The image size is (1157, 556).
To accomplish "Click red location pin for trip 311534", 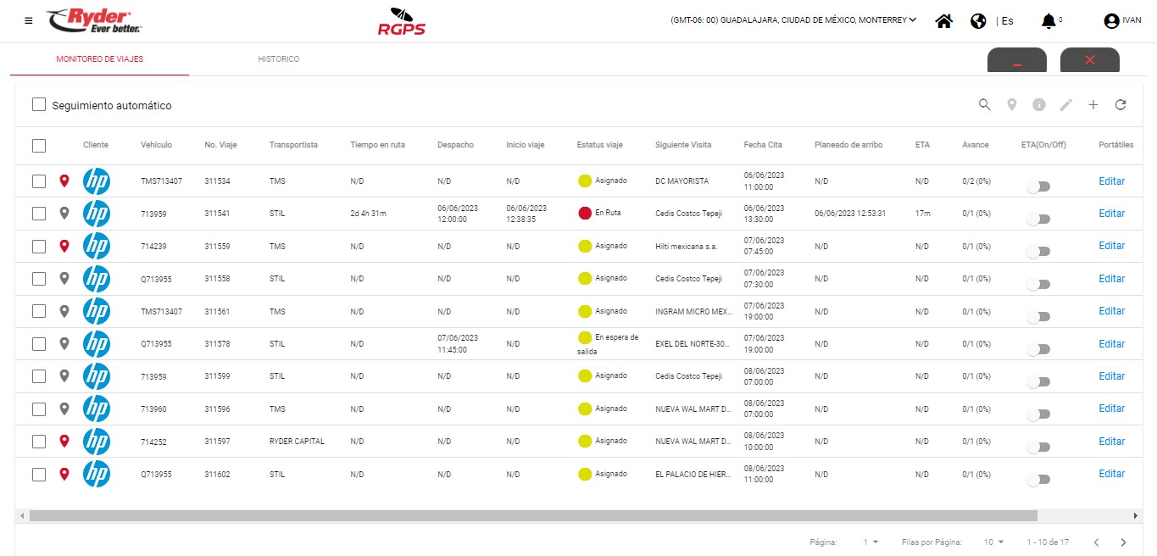I will click(64, 181).
